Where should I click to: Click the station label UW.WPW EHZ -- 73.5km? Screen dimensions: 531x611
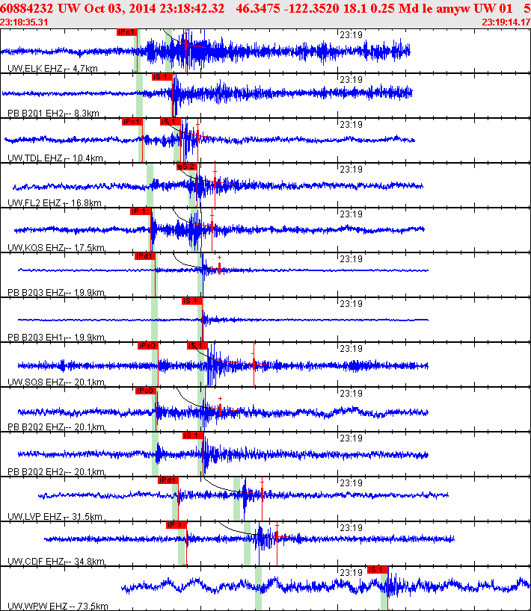click(x=58, y=607)
